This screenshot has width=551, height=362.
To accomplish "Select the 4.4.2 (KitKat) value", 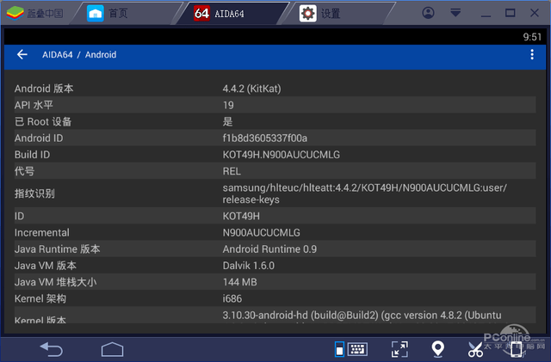I will tap(251, 89).
